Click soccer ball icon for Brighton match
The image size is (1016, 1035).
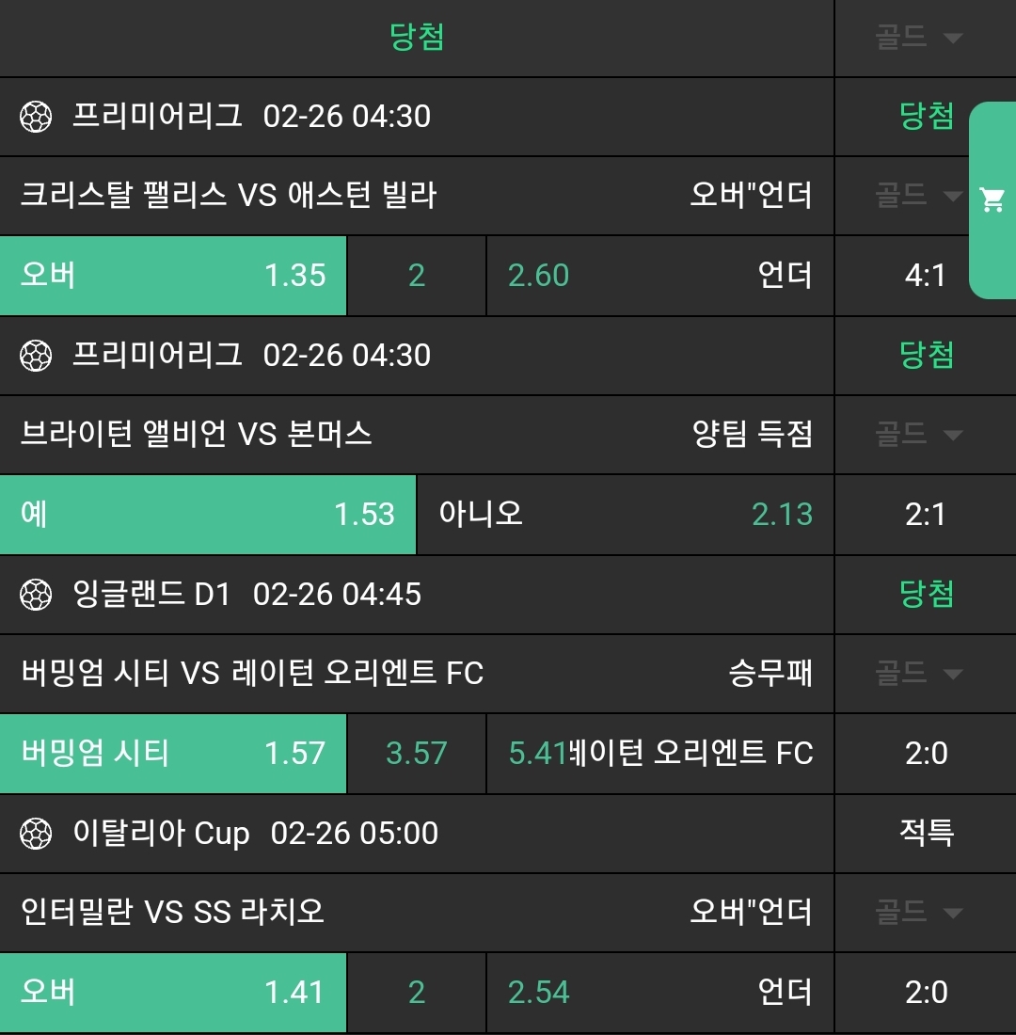click(x=36, y=356)
